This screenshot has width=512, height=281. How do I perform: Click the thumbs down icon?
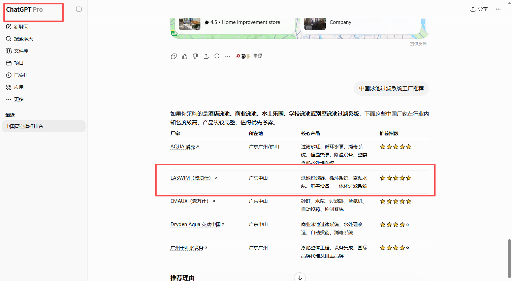coord(195,56)
